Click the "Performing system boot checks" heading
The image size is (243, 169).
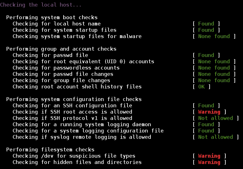tap(52, 17)
